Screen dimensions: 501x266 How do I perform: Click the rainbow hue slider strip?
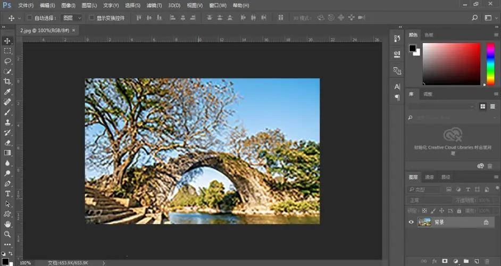pos(490,64)
